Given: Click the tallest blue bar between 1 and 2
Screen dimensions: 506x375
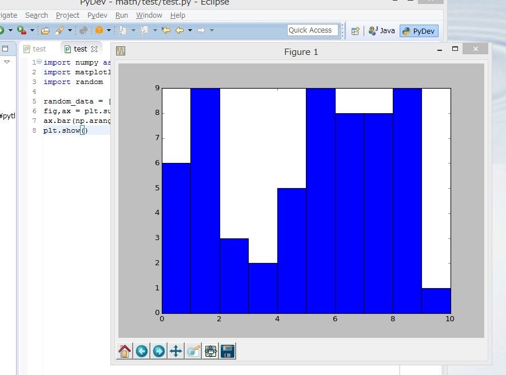Looking at the screenshot, I should coord(205,200).
